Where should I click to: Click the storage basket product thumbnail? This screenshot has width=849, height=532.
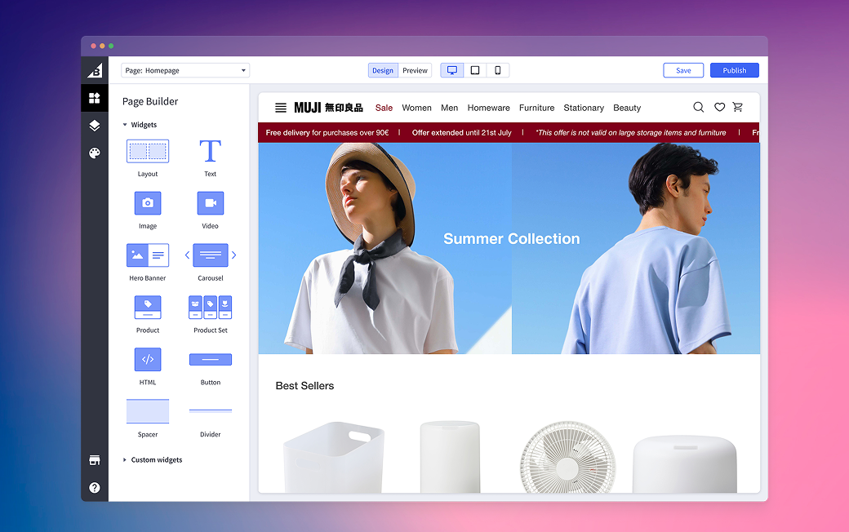(334, 457)
